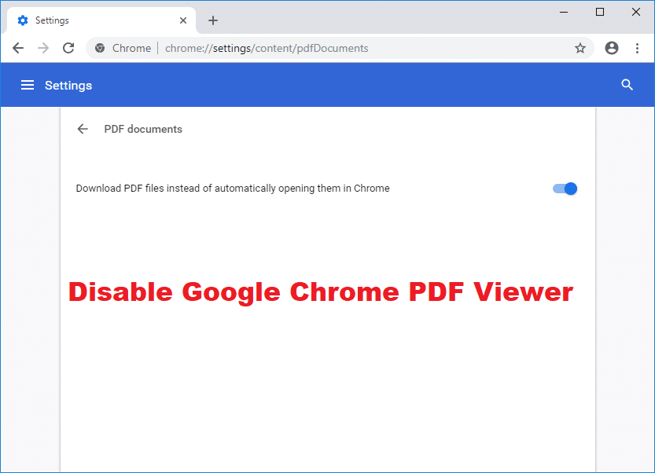The height and width of the screenshot is (473, 655).
Task: Click the Settings title in blue header
Action: pyautogui.click(x=68, y=85)
